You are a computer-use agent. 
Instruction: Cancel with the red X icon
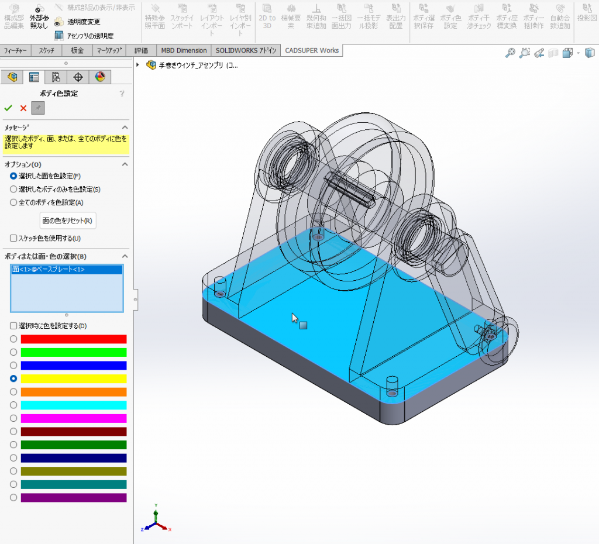coord(23,108)
